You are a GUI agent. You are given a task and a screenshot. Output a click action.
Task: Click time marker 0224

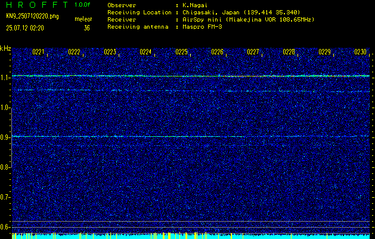coord(145,52)
